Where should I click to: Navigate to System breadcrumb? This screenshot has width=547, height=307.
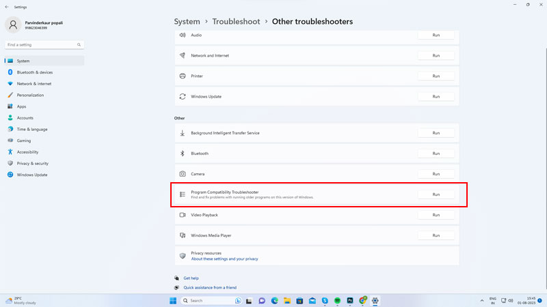187,22
